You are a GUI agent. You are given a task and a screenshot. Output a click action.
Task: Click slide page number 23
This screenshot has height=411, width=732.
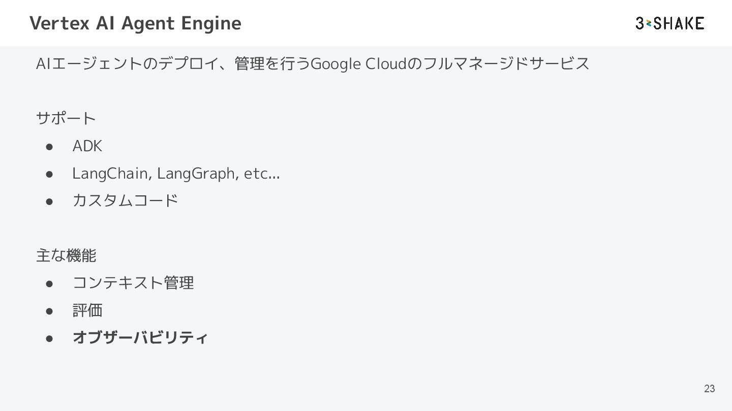click(710, 389)
